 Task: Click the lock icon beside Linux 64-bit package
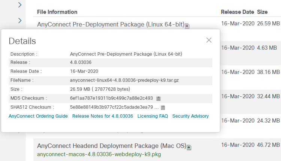[187, 26]
